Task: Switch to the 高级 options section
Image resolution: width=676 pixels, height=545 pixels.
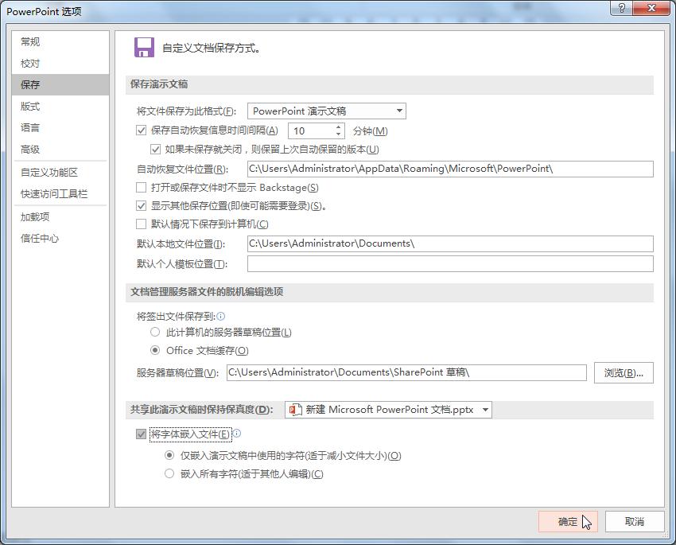Action: tap(30, 149)
